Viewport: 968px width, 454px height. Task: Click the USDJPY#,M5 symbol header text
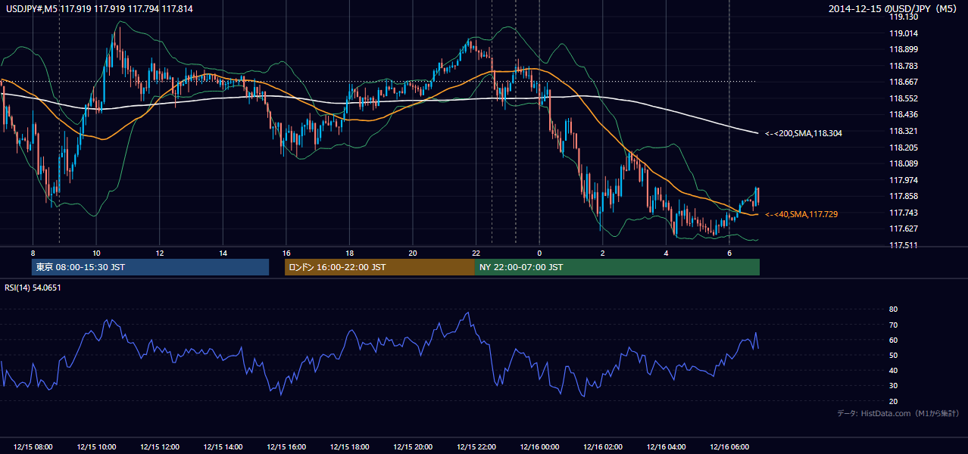[x=98, y=8]
